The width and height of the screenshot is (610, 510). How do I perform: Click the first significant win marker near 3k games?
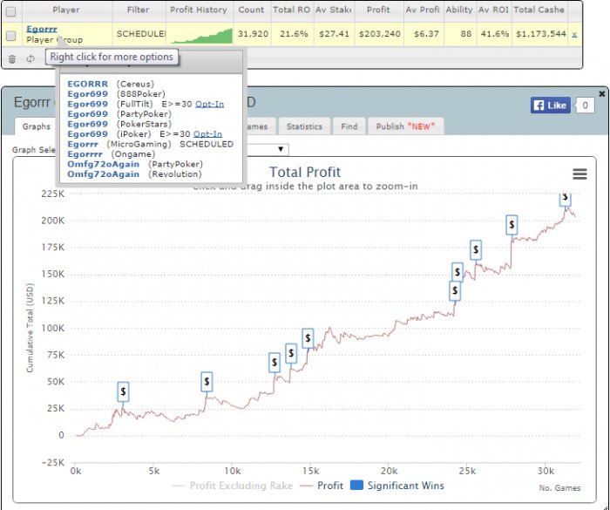pyautogui.click(x=123, y=391)
